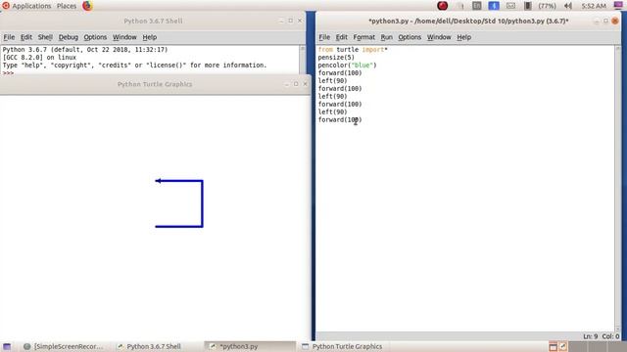Screen dimensions: 627x352
Task: Click the Python Shell vertical scrollbar
Action: tap(303, 60)
